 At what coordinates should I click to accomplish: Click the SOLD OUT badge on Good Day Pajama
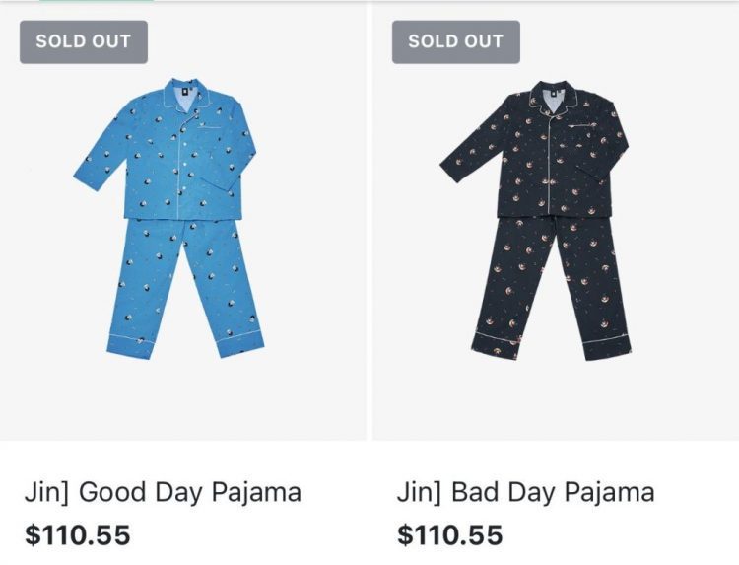(x=84, y=41)
